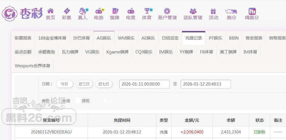Open the 彩票 lottery ticket icon

pos(66,11)
